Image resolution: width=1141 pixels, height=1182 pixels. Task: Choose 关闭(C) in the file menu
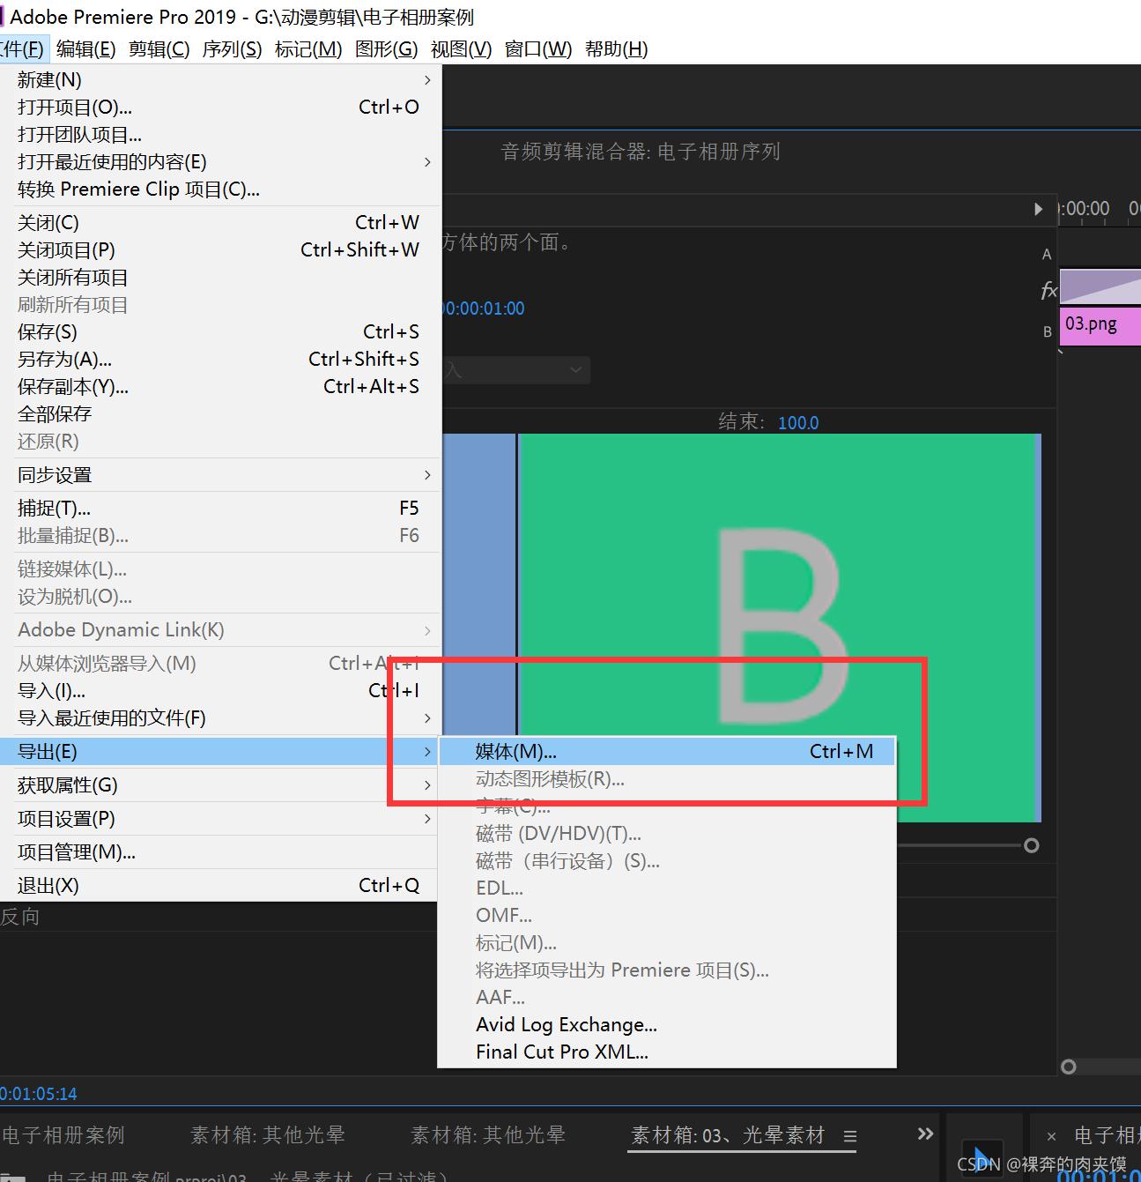pos(219,223)
